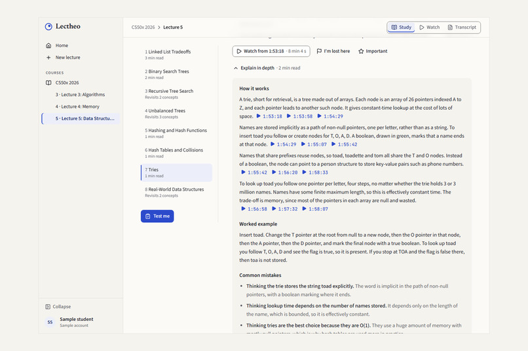The height and width of the screenshot is (351, 528).
Task: Open section 6 Hash Tables and Collisions
Action: tap(176, 153)
